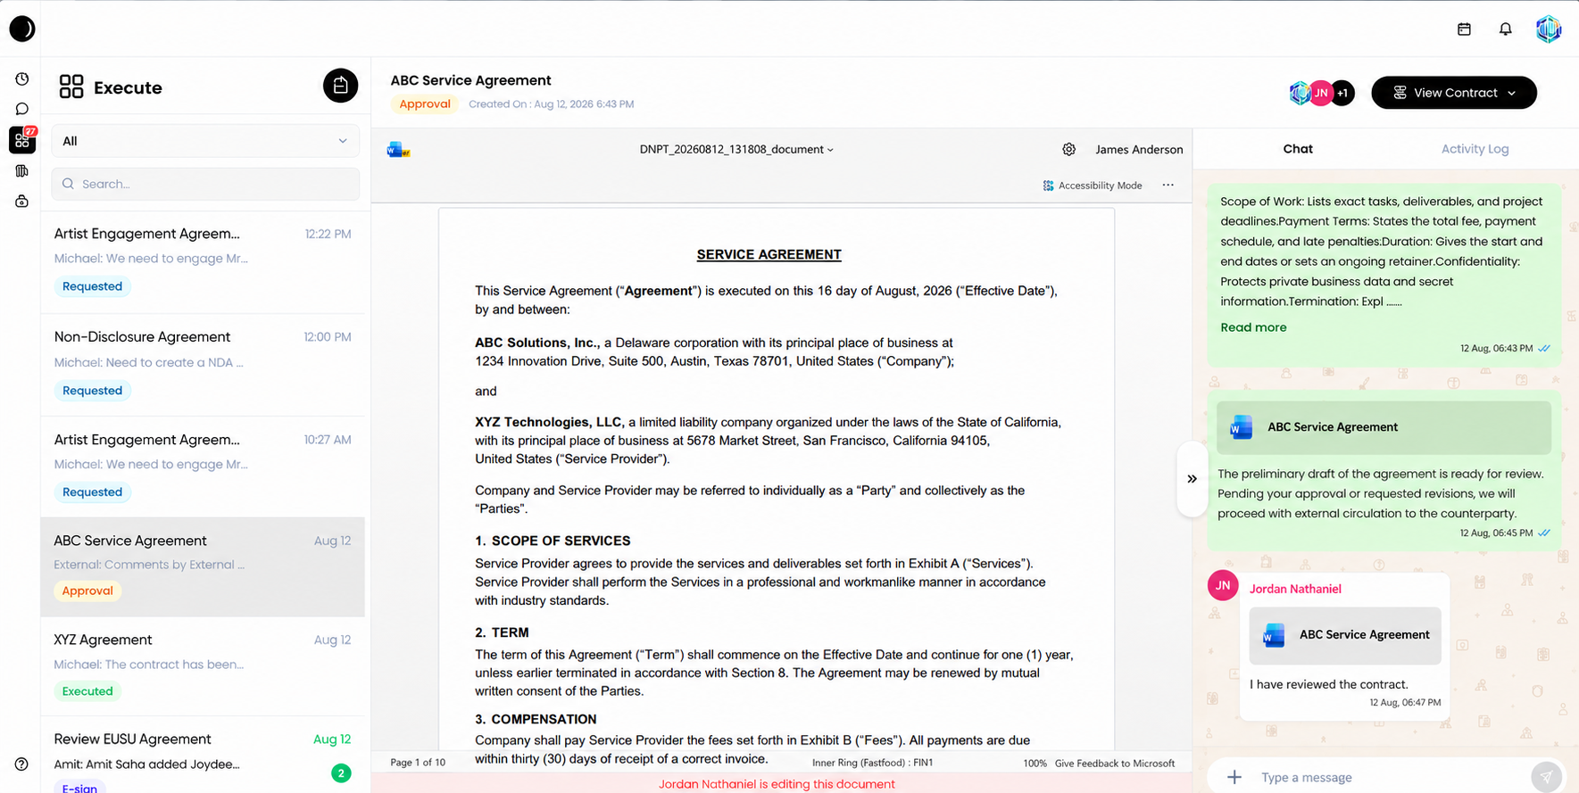This screenshot has width=1579, height=793.
Task: Click the send message arrow button
Action: [1546, 777]
